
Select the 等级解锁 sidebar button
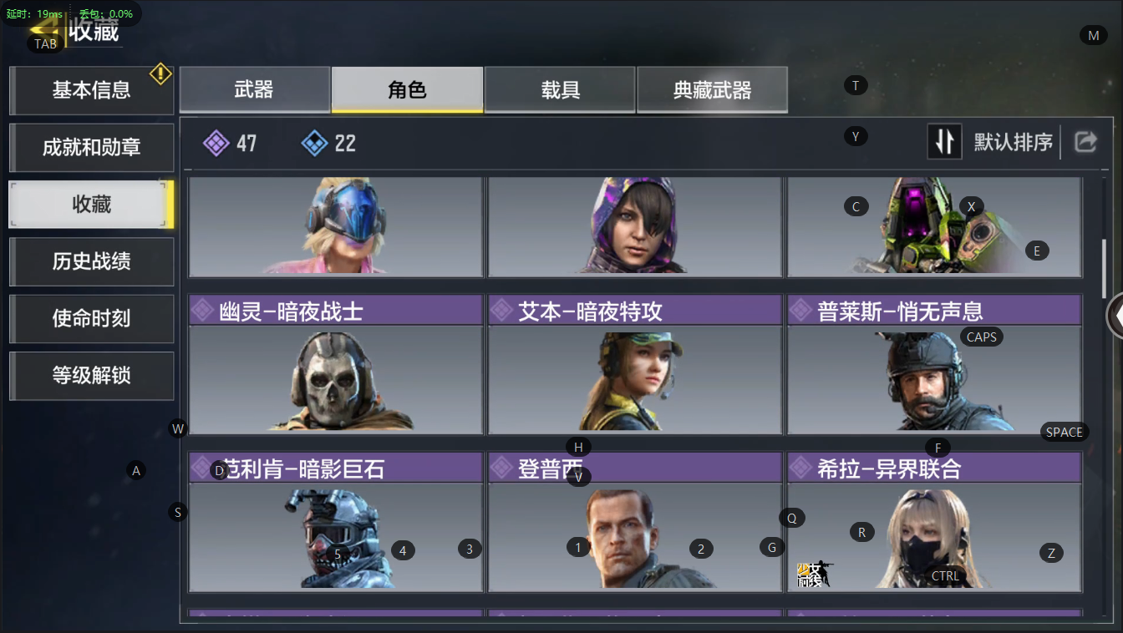tap(91, 376)
